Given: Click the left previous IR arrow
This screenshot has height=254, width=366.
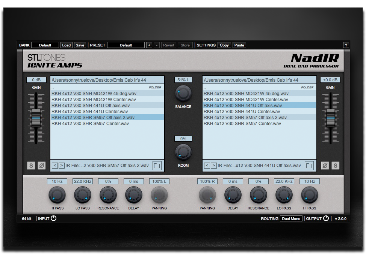Looking at the screenshot, I should pos(55,166).
